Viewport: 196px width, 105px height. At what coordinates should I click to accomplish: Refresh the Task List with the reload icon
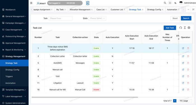(181, 28)
